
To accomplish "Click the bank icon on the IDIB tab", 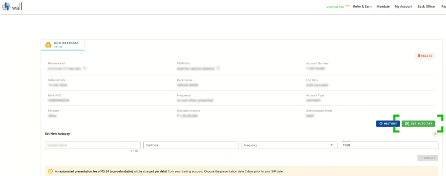I will coord(48,45).
